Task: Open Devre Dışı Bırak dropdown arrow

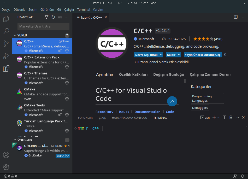Action: pos(161,55)
